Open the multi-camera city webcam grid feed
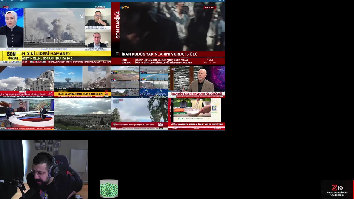354x199 pixels. pos(140,82)
